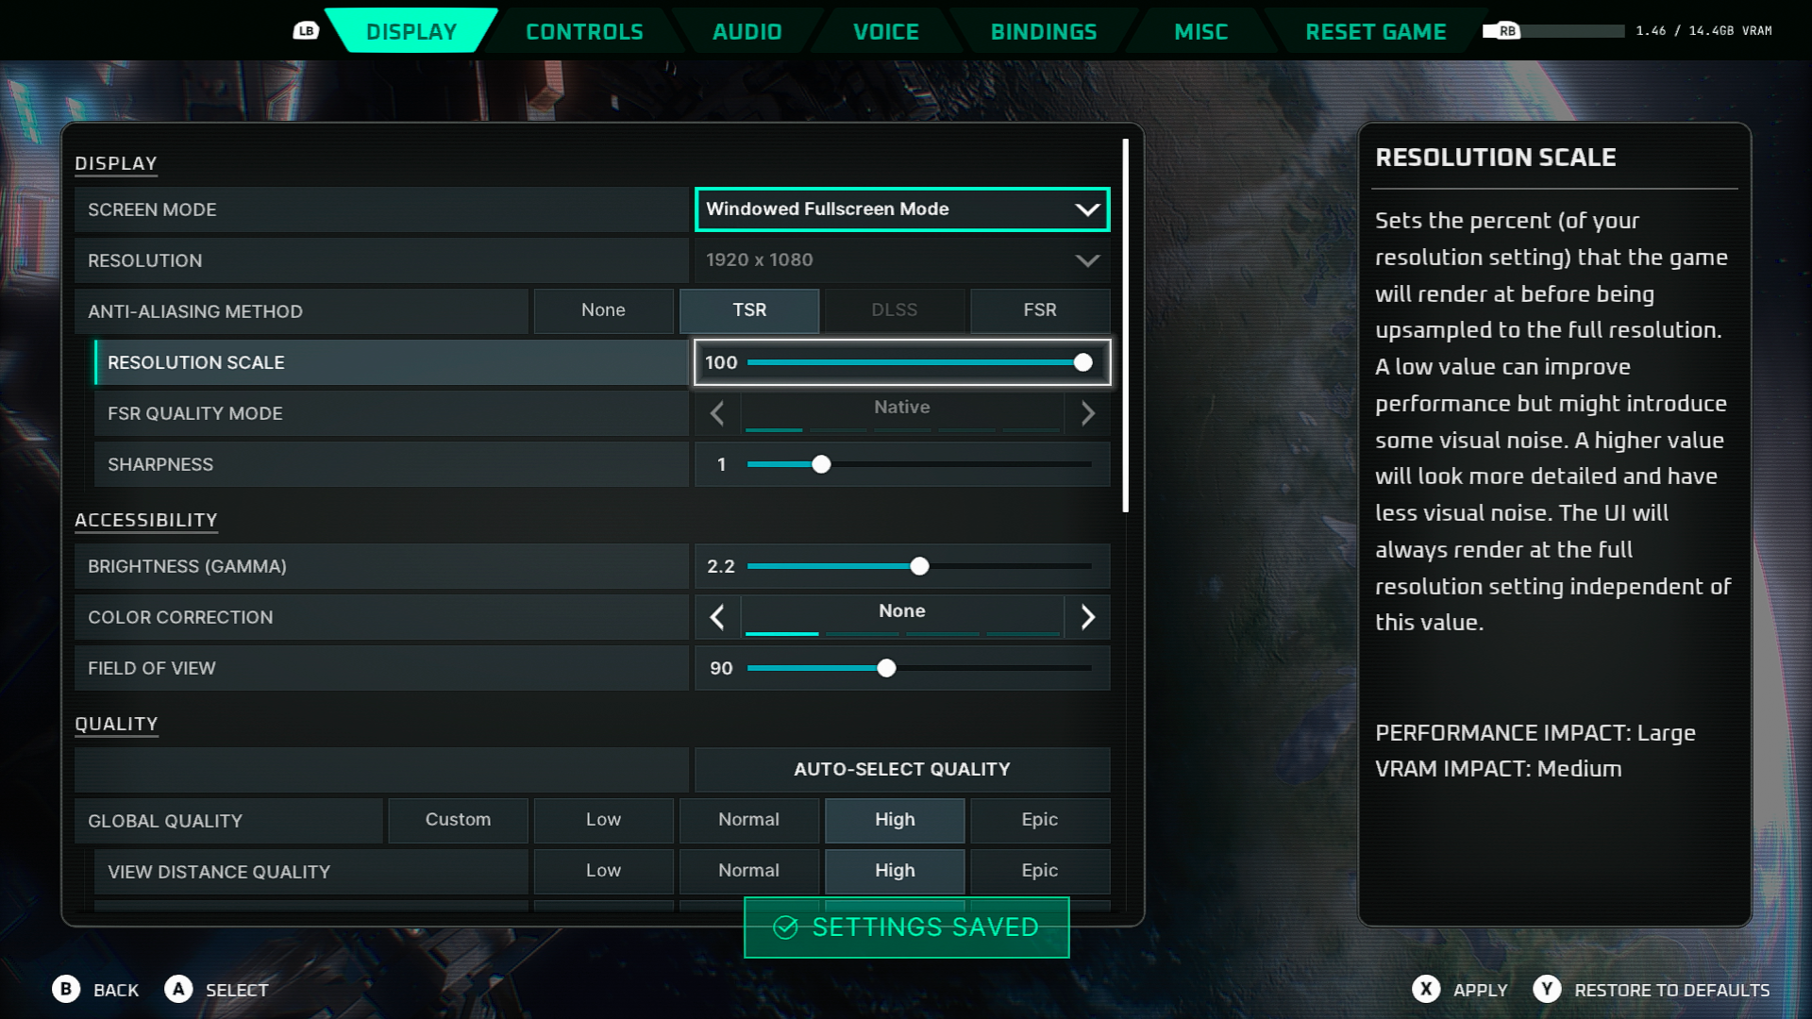The height and width of the screenshot is (1019, 1812).
Task: Click the LB bumper icon near Display tab
Action: click(x=305, y=31)
